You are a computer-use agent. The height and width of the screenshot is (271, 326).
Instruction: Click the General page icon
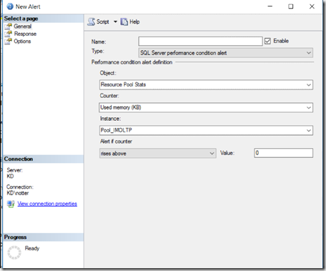pos(8,26)
